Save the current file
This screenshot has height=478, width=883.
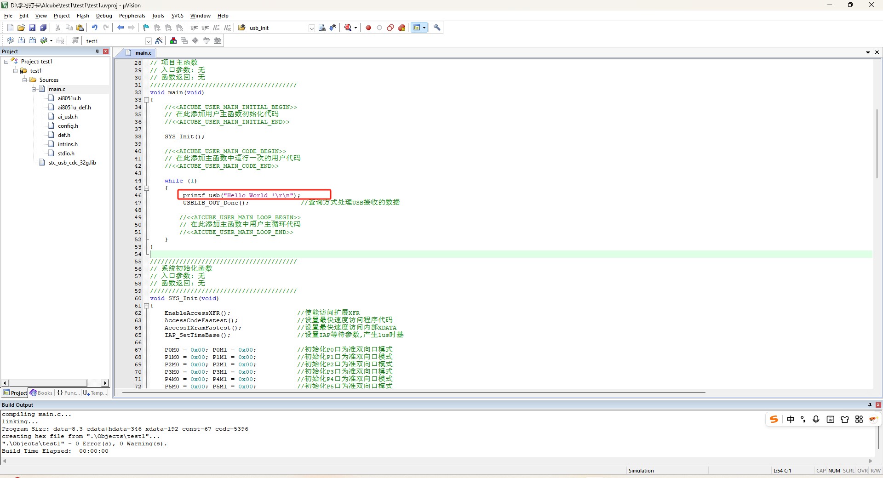[32, 28]
